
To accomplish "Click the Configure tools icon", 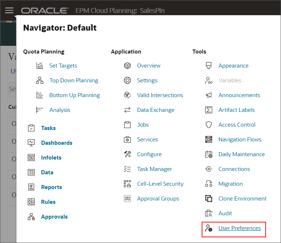I will (x=128, y=154).
